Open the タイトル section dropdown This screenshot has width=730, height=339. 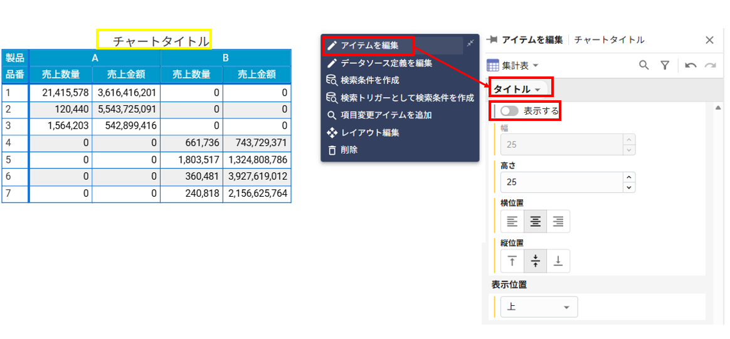tap(521, 89)
